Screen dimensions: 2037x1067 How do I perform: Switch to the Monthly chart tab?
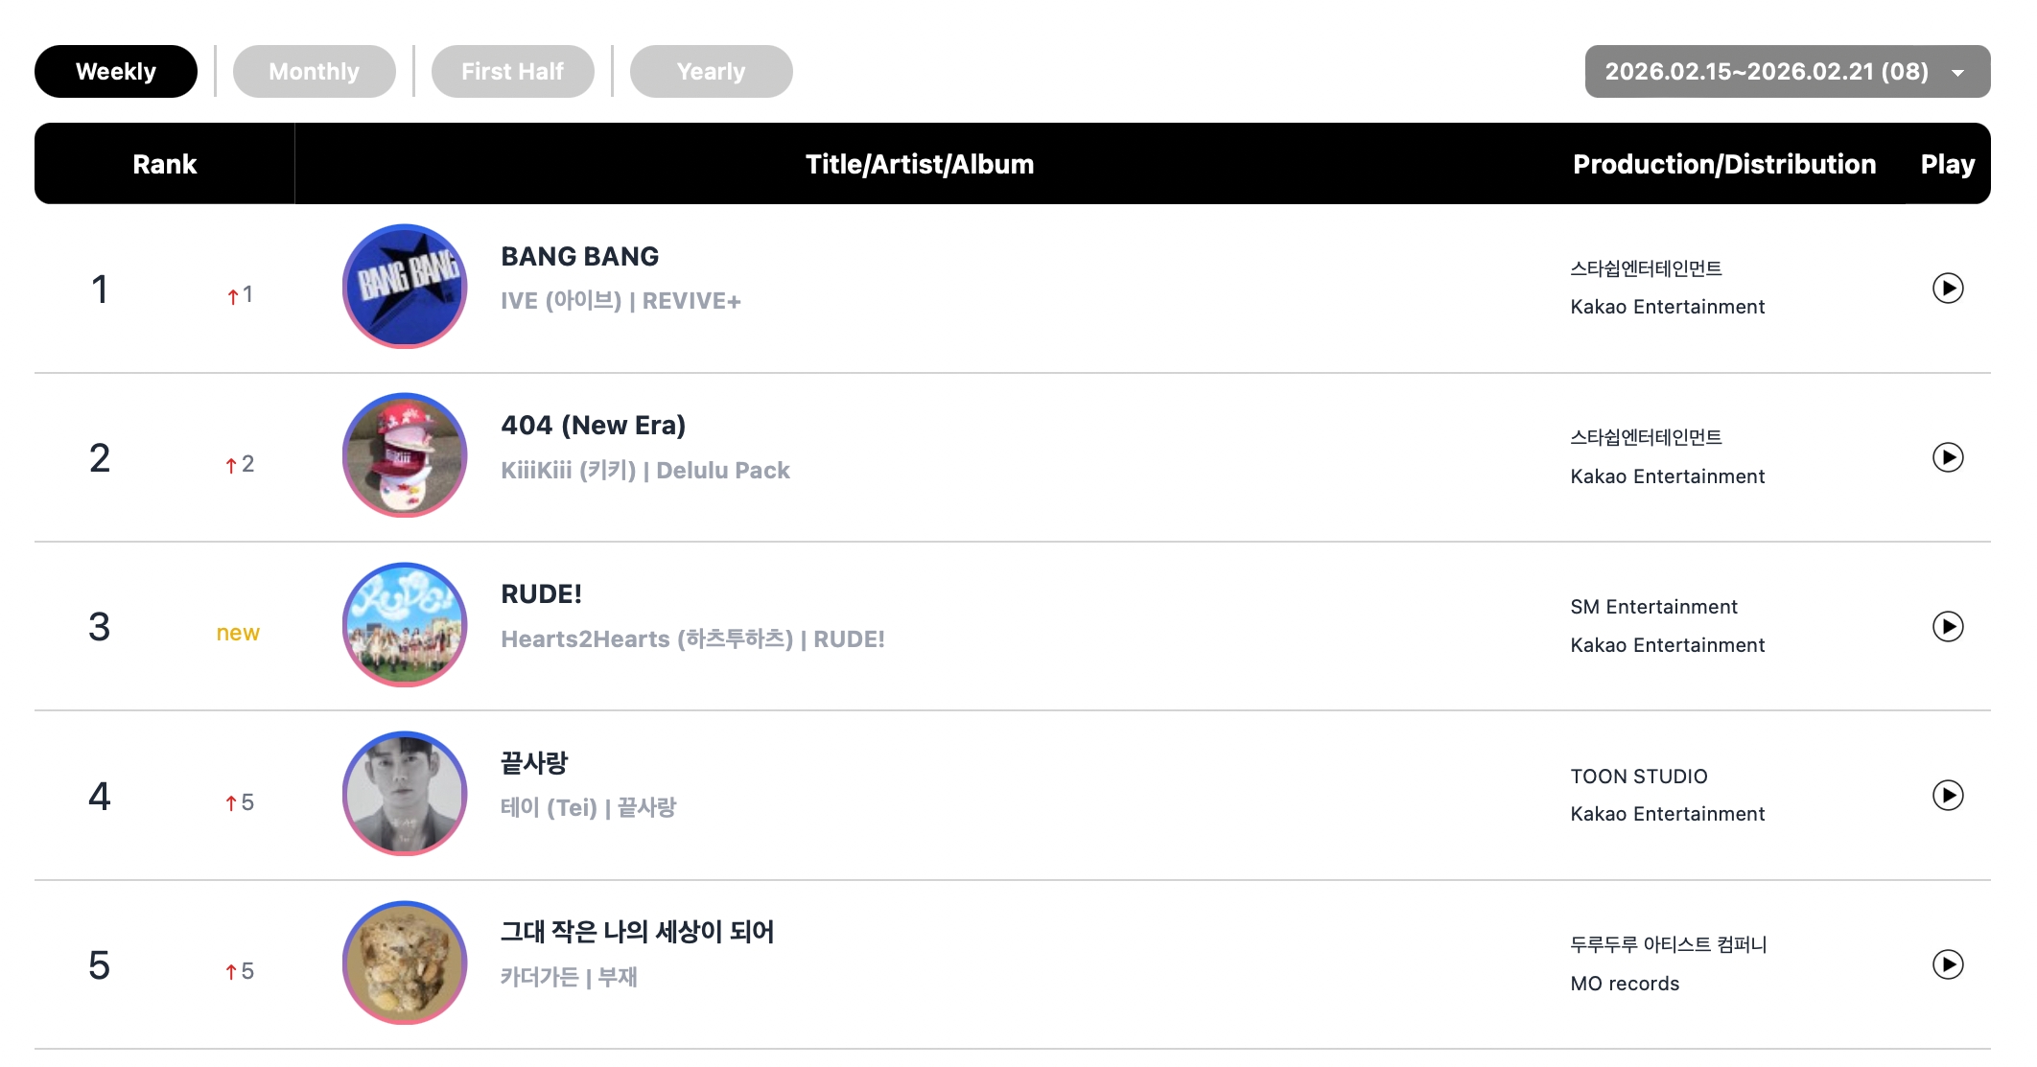(314, 72)
